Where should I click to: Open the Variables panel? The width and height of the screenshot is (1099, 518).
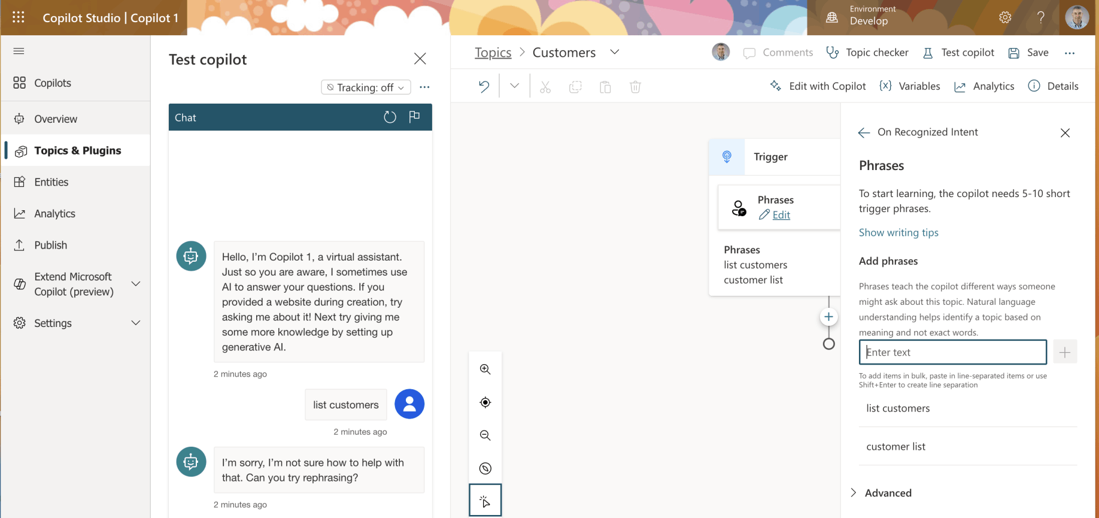pos(910,86)
